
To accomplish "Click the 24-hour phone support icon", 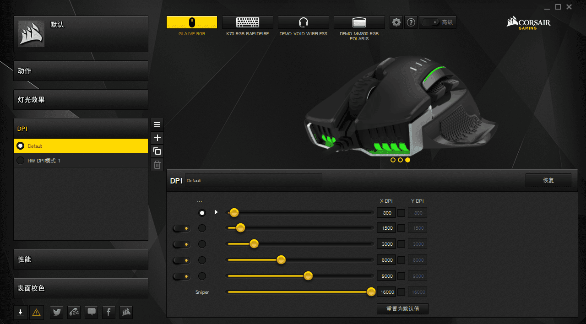I will click(74, 312).
